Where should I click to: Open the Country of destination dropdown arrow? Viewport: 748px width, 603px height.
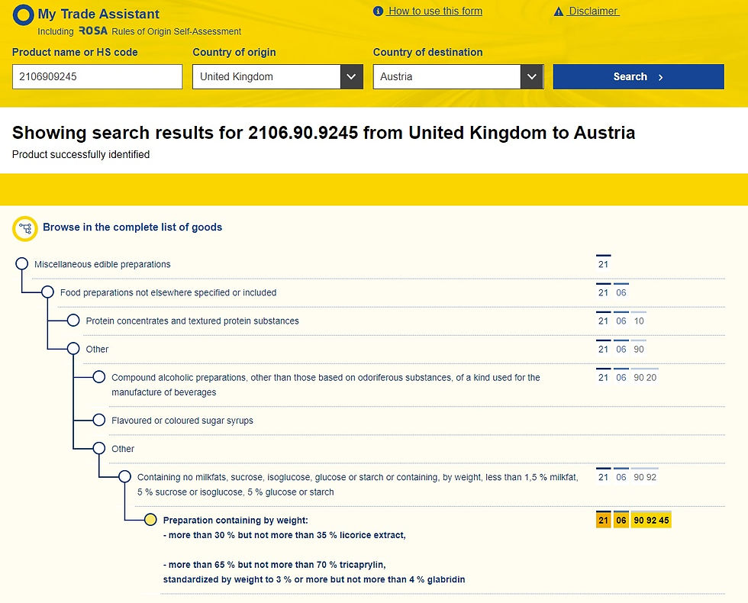532,77
